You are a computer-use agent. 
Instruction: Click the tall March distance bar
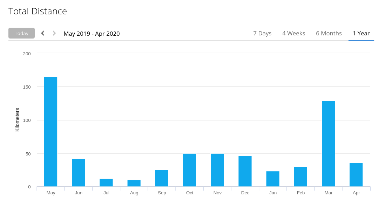[x=328, y=144]
